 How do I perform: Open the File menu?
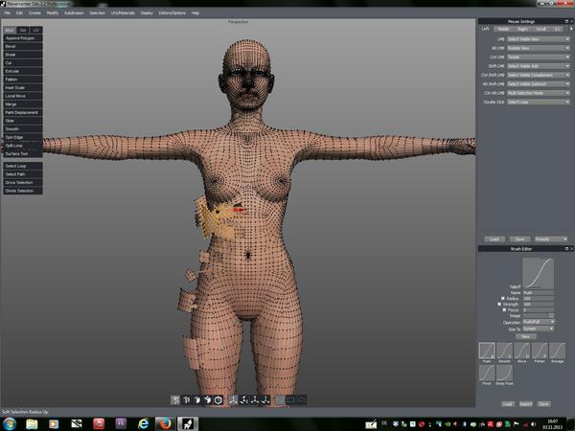(8, 12)
